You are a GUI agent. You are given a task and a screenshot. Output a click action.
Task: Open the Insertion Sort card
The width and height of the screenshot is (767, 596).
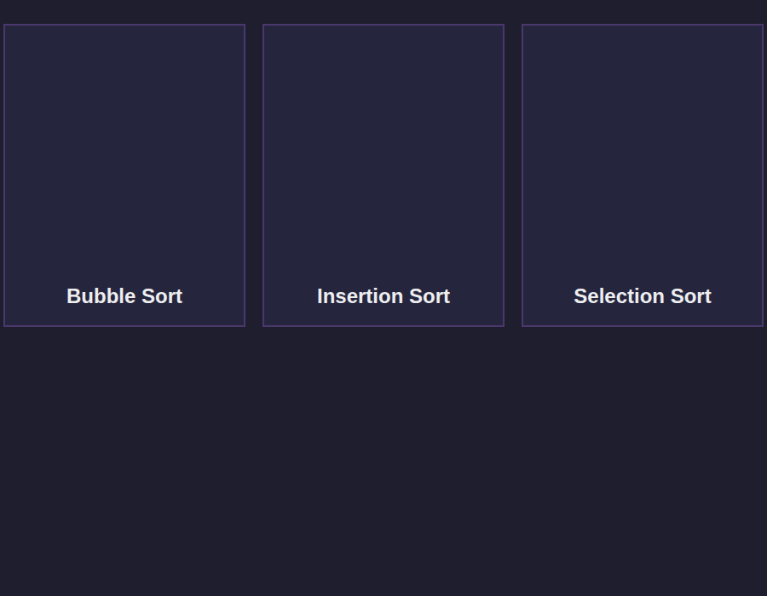(x=383, y=175)
